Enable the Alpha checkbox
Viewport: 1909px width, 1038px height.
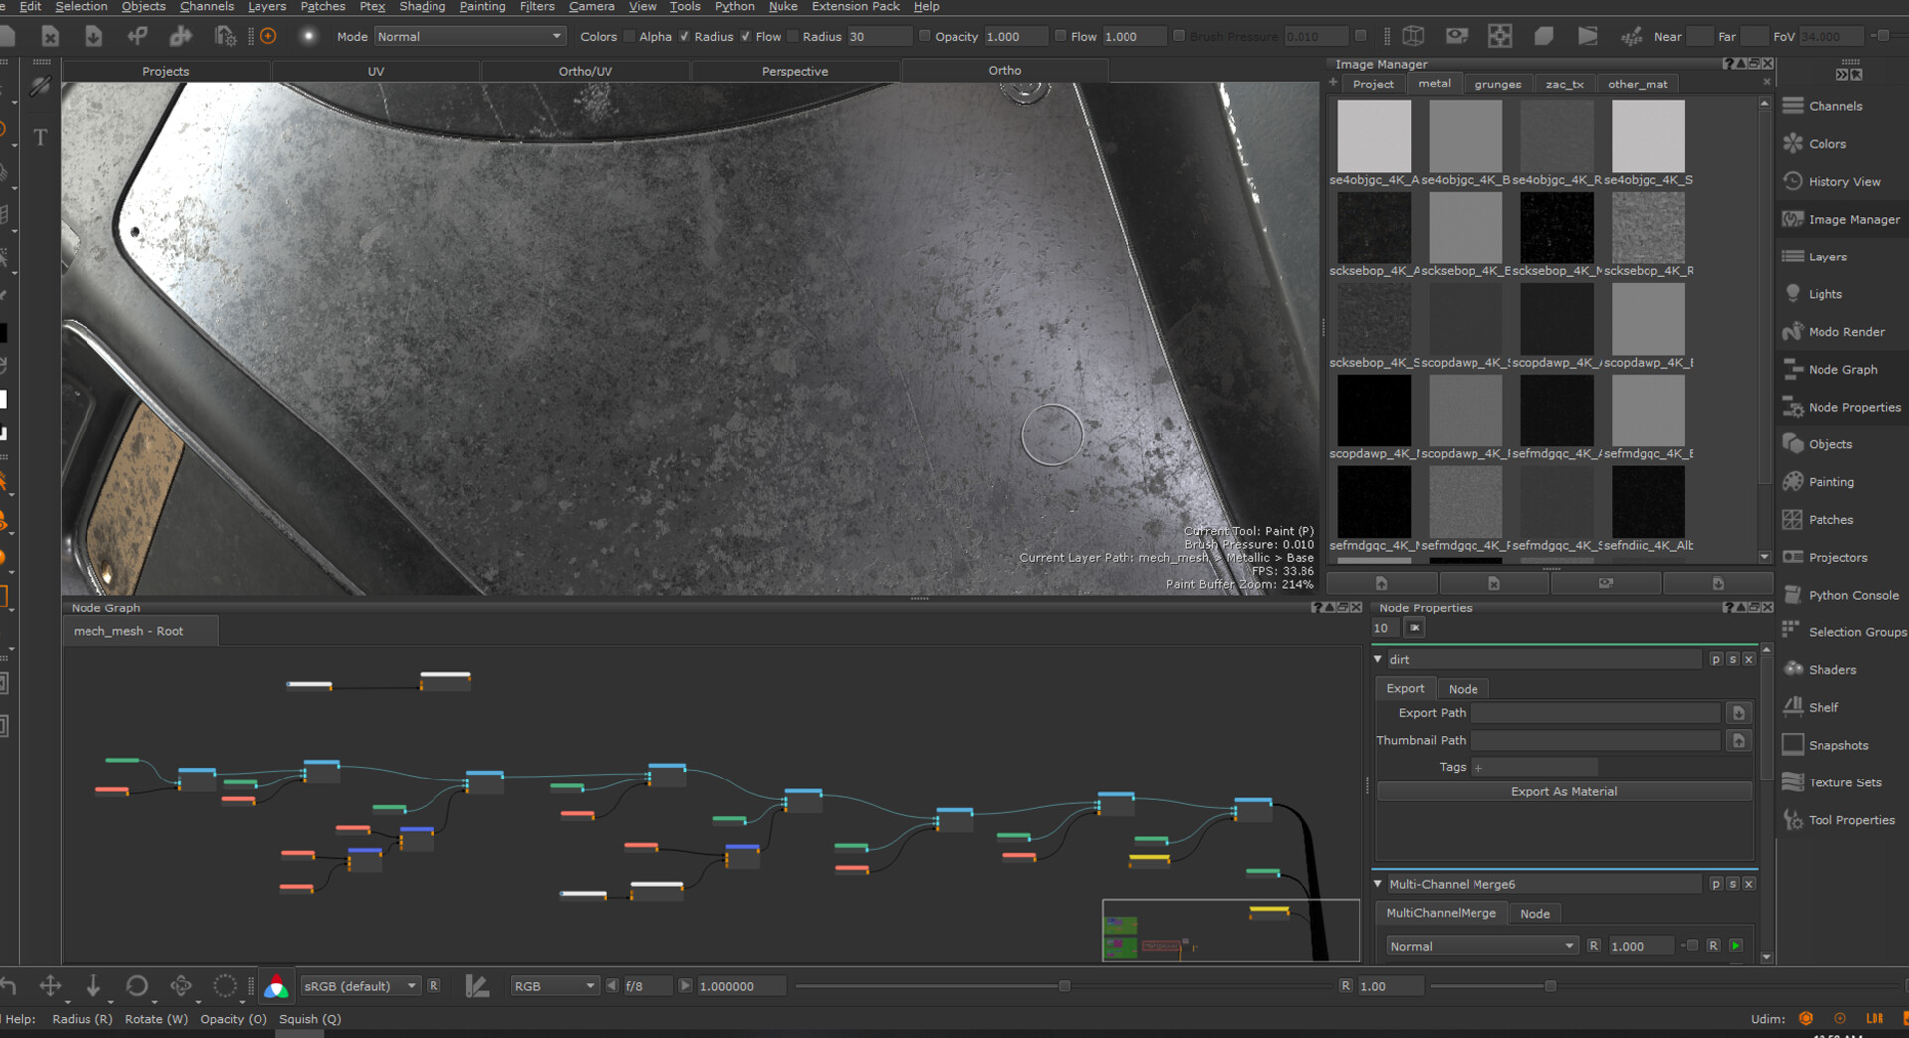(x=629, y=36)
